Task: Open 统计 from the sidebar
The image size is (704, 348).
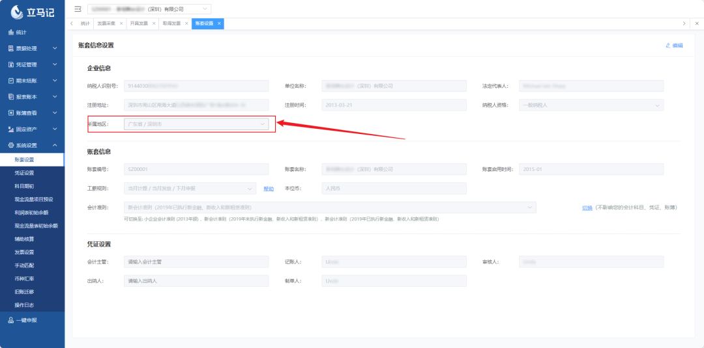Action: 21,32
